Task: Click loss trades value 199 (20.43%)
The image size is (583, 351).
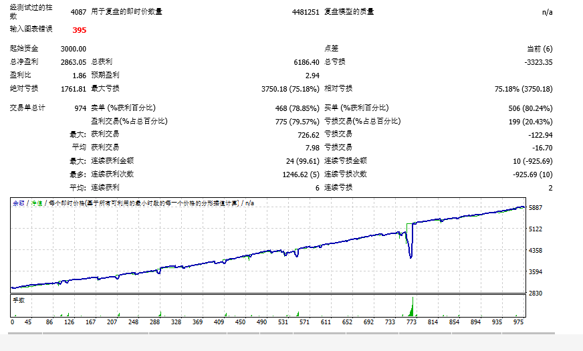Action: coord(530,122)
